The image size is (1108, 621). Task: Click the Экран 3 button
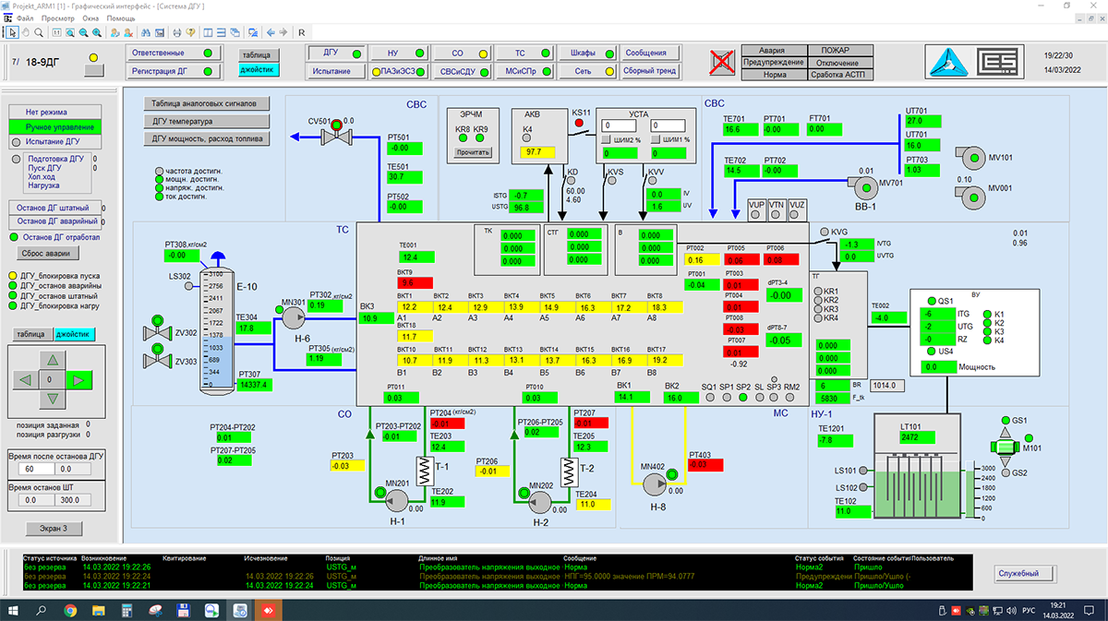53,529
